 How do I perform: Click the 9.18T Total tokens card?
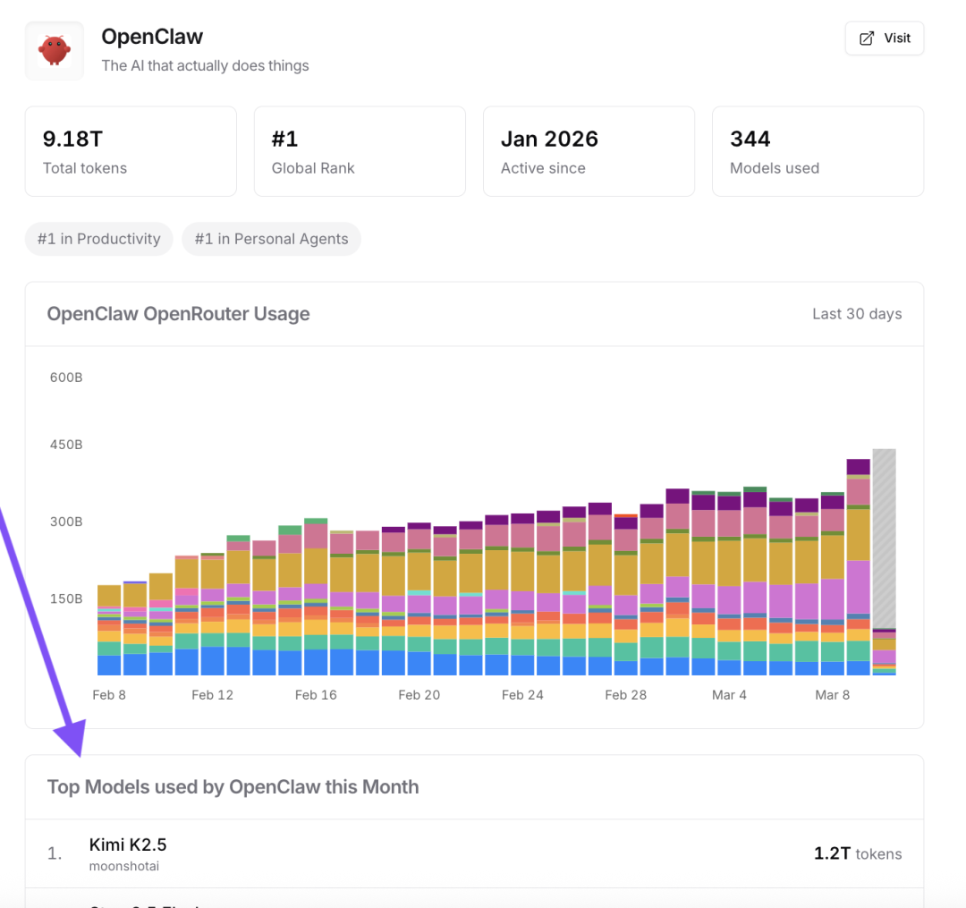pyautogui.click(x=131, y=151)
